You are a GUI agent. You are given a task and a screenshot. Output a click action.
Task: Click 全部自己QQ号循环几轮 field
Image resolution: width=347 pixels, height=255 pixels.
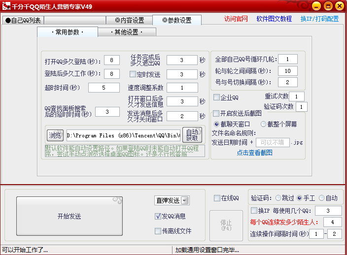tap(288, 59)
